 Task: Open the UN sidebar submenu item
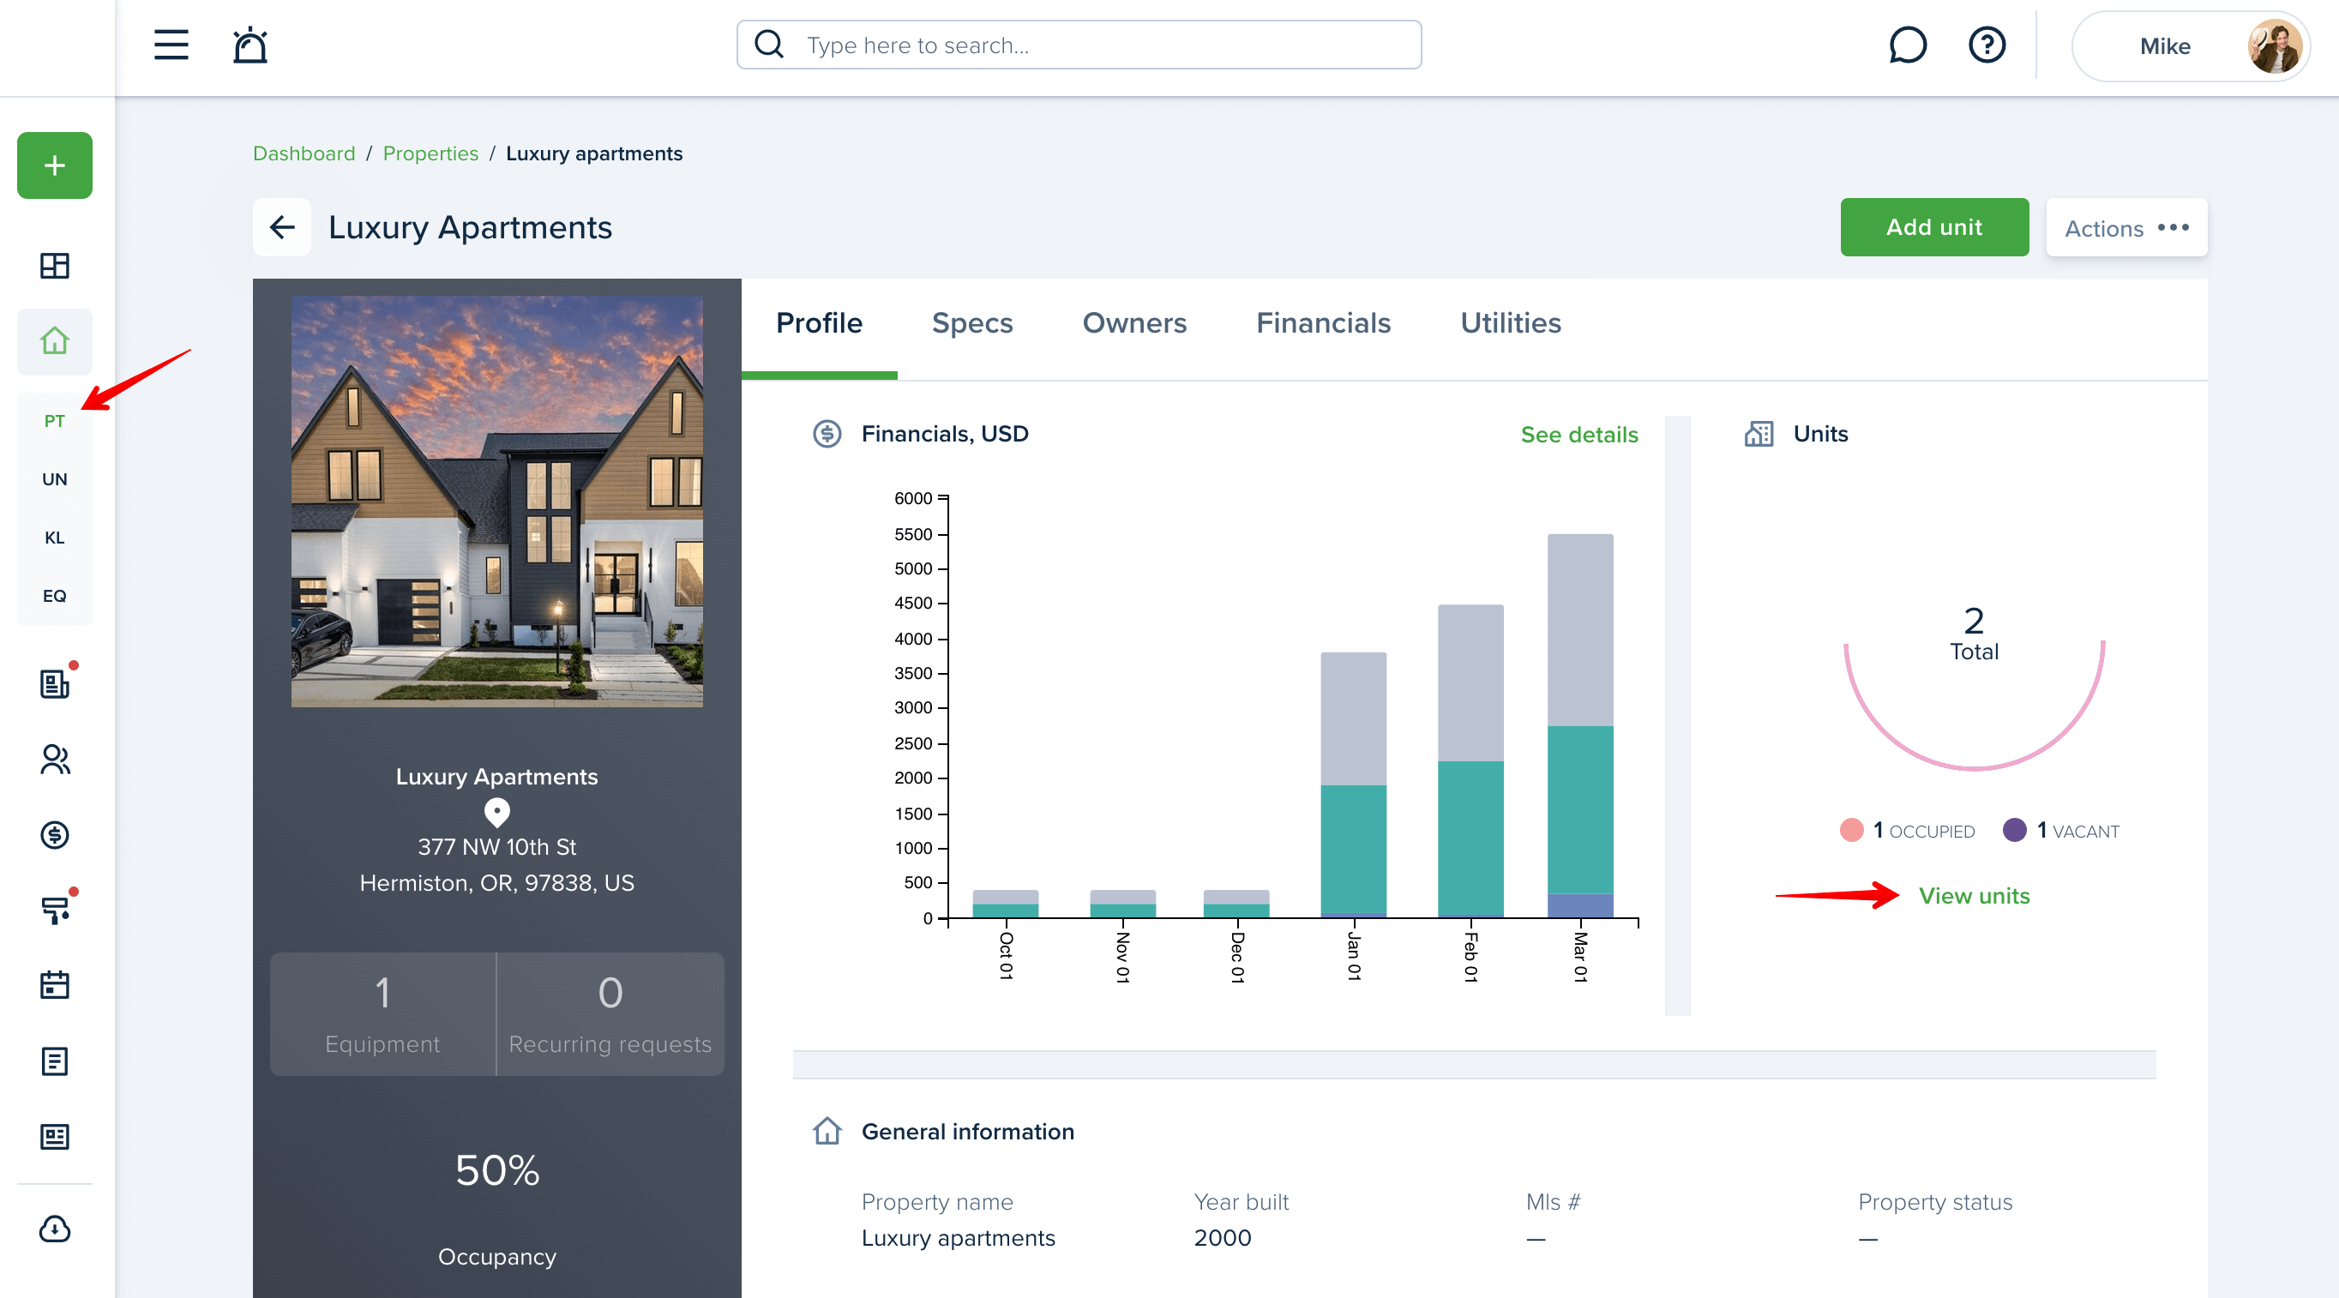(x=55, y=479)
